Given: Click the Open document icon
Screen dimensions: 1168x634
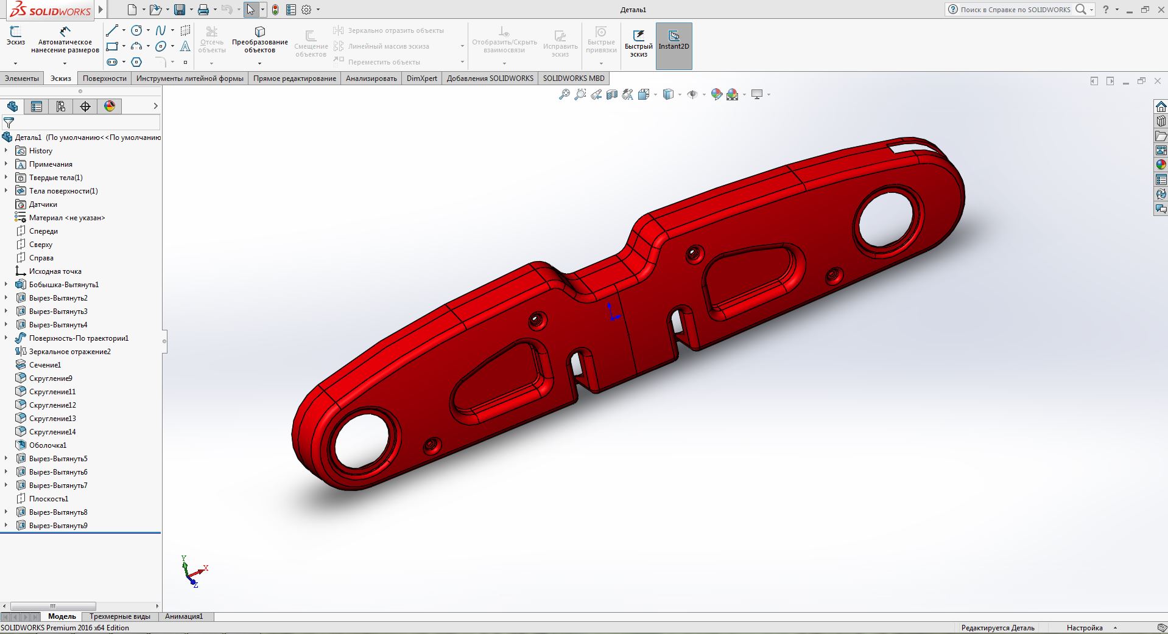Looking at the screenshot, I should (x=156, y=10).
